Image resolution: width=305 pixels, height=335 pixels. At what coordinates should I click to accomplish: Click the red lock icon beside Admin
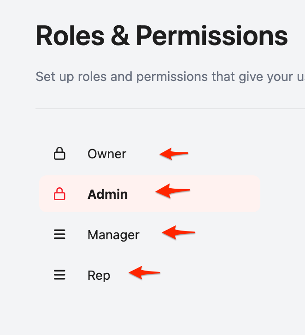59,194
